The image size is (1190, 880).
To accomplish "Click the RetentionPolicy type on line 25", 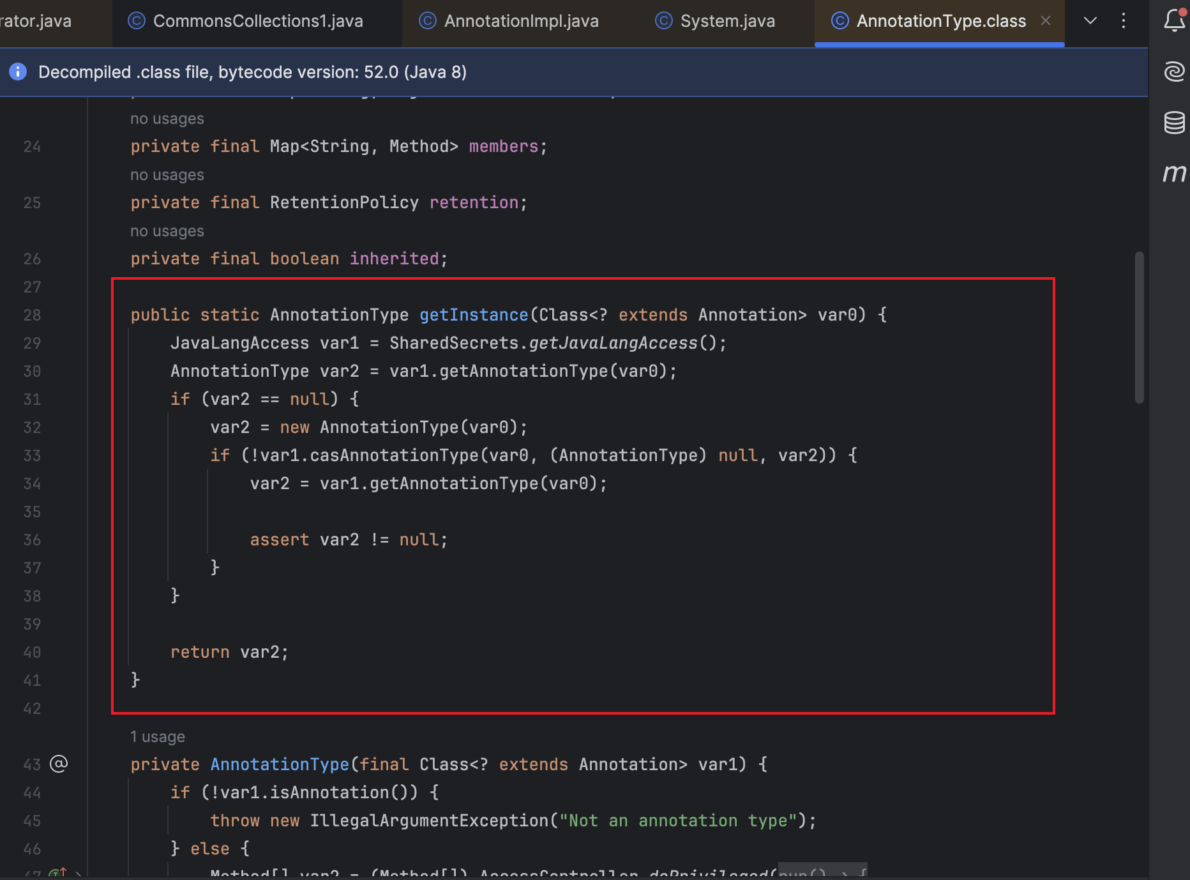I will tap(344, 202).
